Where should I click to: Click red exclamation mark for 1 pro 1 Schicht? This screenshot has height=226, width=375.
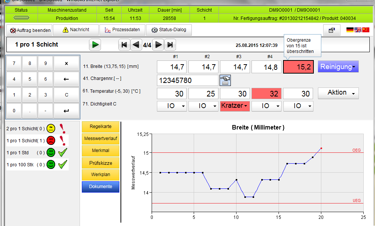point(62,141)
